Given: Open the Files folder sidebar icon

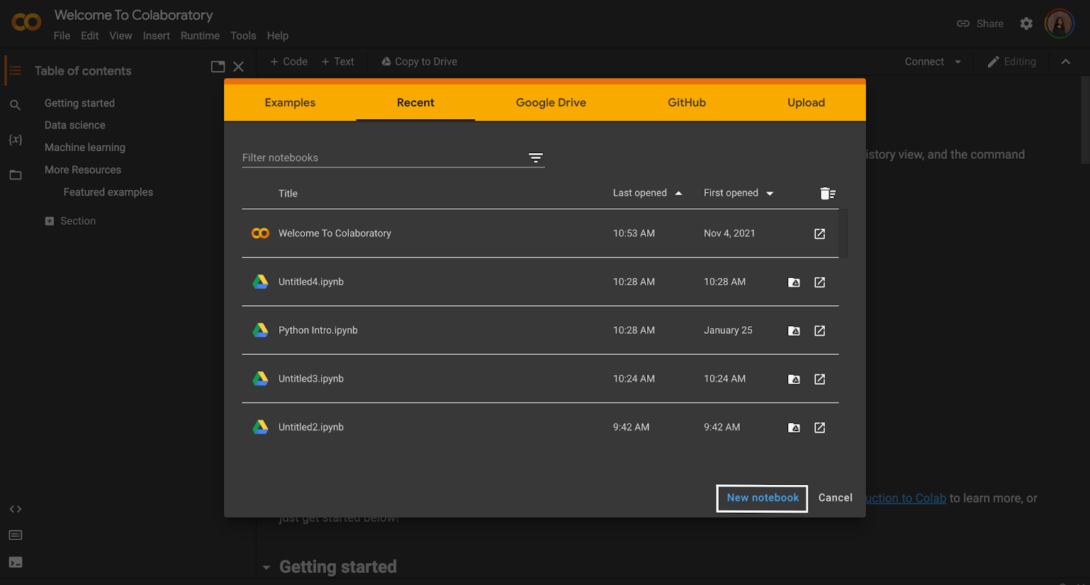Looking at the screenshot, I should pyautogui.click(x=16, y=175).
